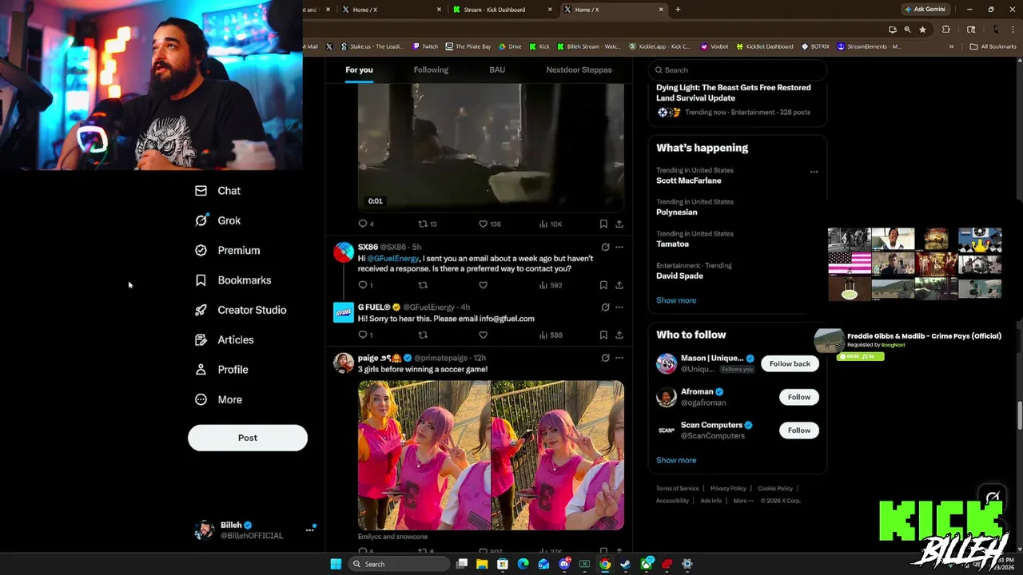Star this page with the bookmark icon

click(x=922, y=30)
